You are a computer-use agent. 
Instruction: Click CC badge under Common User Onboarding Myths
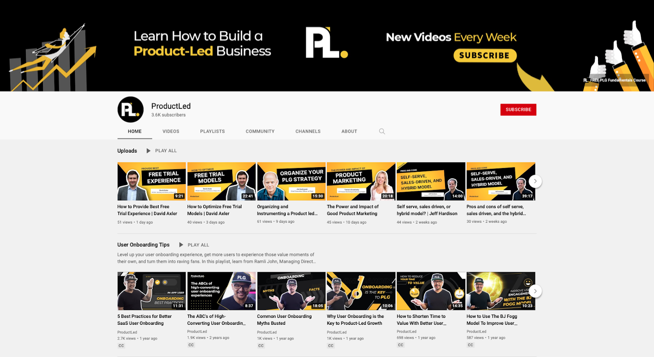261,346
